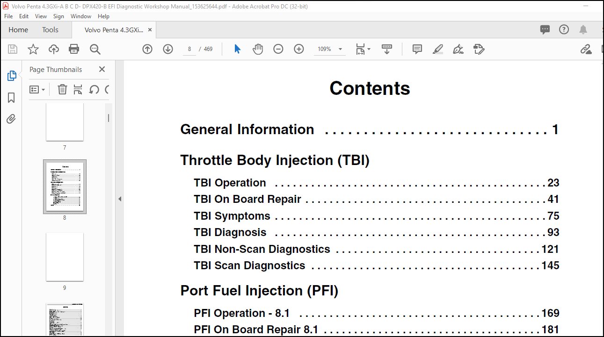Click the thumbnails panel scrollbar
Viewport: 604px width, 337px height.
109,118
